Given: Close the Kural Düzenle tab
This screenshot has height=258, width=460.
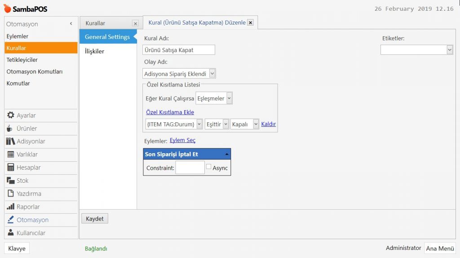Looking at the screenshot, I should click(250, 22).
